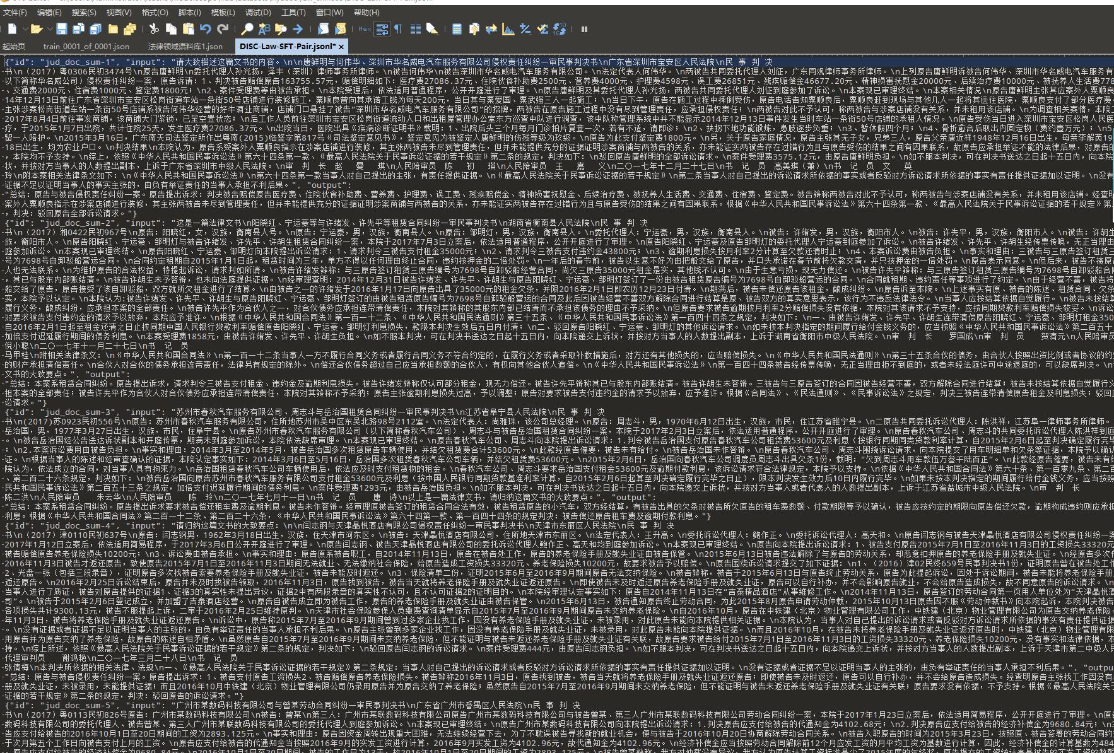Save the current file with floppy icon
Image resolution: width=1114 pixels, height=753 pixels.
61,28
